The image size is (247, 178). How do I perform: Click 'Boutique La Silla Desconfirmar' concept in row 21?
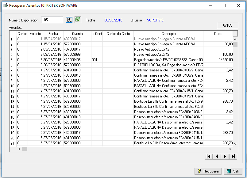pos(168,143)
